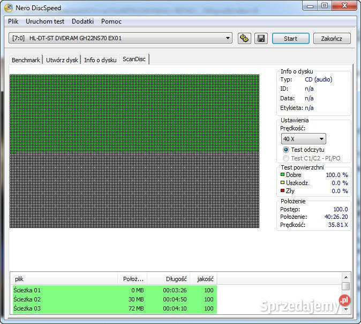
Task: Select the Ścieżka 02 track row
Action: (115, 299)
